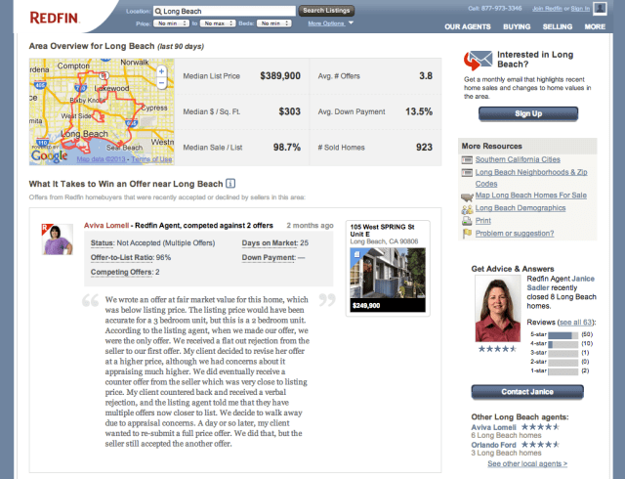Click the Google logo on the map
Screen dimensions: 625x479
tap(49, 155)
